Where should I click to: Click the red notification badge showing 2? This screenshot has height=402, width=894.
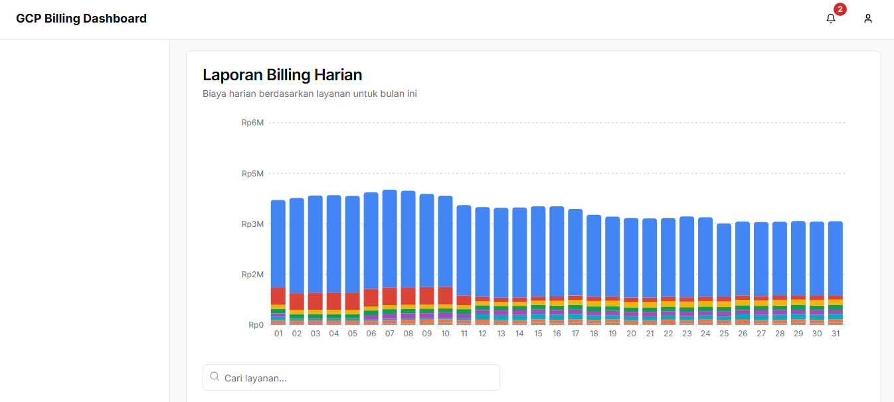point(840,9)
